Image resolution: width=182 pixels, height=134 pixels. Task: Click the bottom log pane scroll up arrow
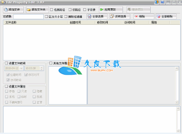(178, 109)
